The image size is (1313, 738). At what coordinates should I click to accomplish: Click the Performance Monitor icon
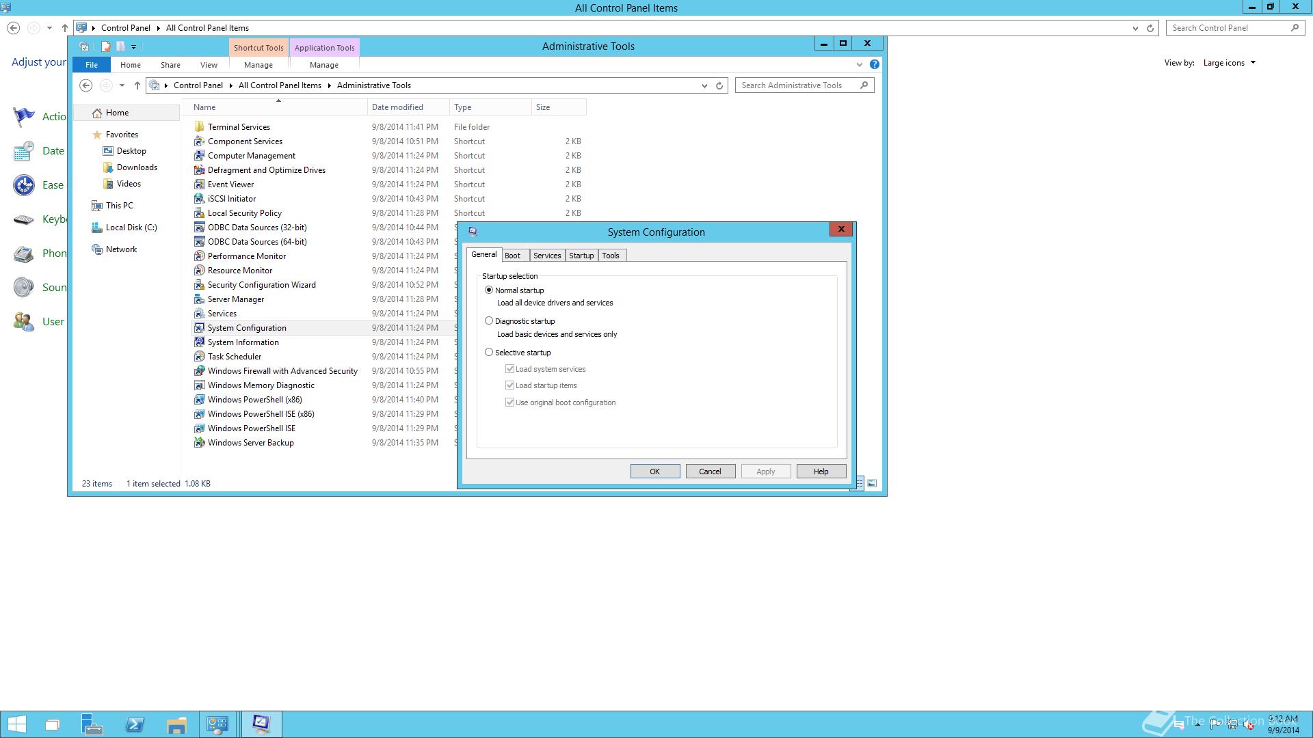point(199,256)
